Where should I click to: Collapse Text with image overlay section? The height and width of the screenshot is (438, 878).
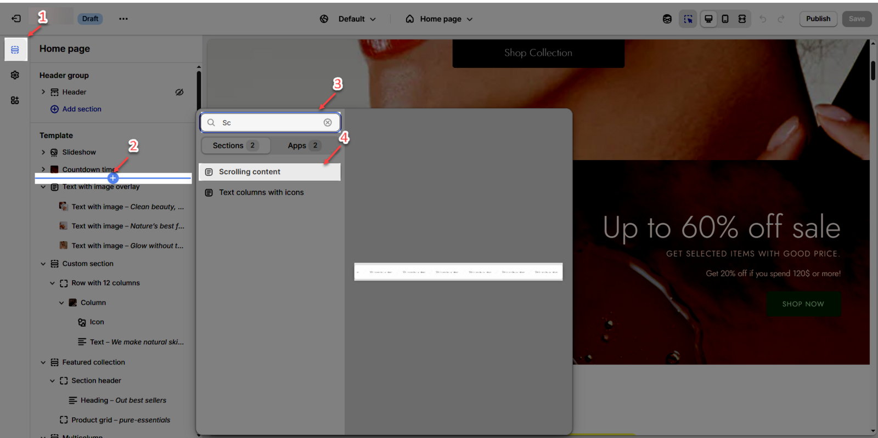(x=43, y=187)
